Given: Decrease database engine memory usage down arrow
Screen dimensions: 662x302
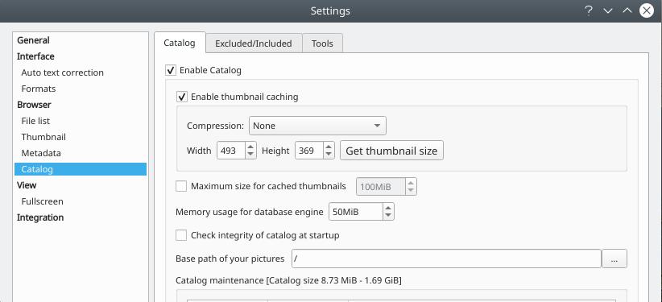Looking at the screenshot, I should click(x=388, y=215).
